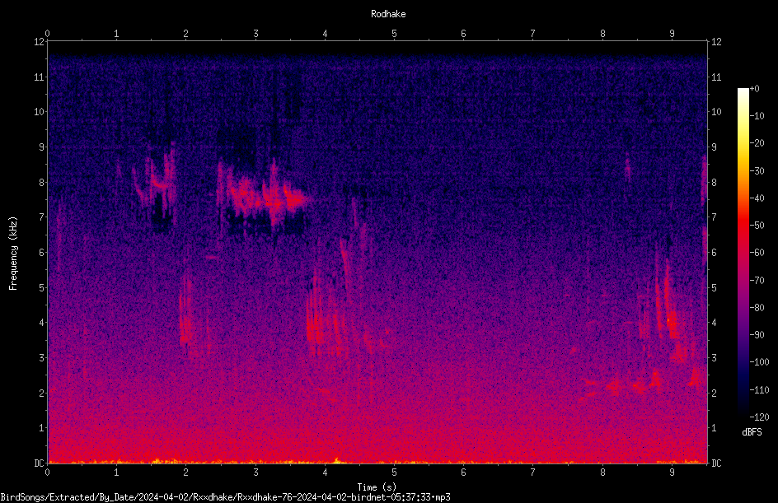Click the 7 second label on top axis
The image size is (778, 503).
(532, 34)
